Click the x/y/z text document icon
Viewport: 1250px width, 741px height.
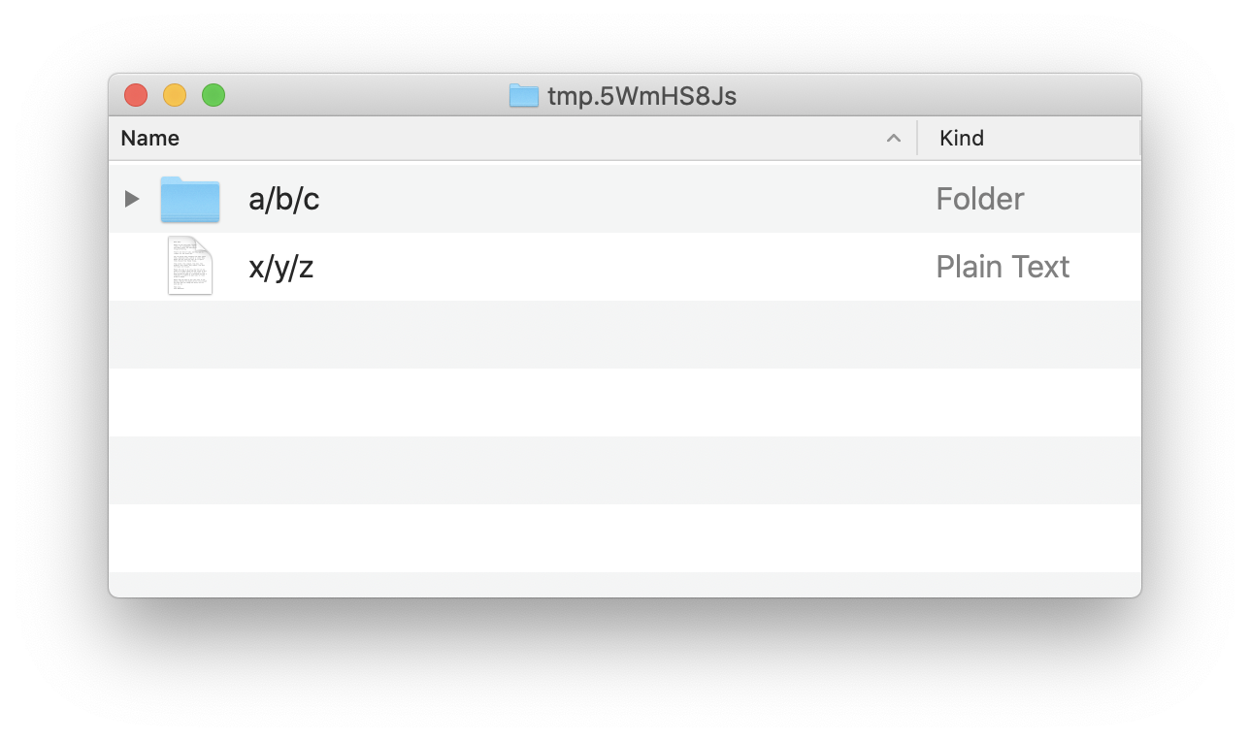(x=190, y=266)
